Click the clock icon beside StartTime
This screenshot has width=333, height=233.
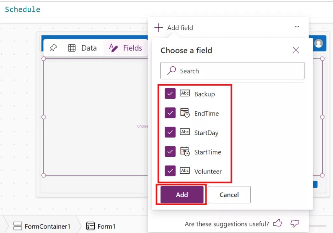(185, 152)
